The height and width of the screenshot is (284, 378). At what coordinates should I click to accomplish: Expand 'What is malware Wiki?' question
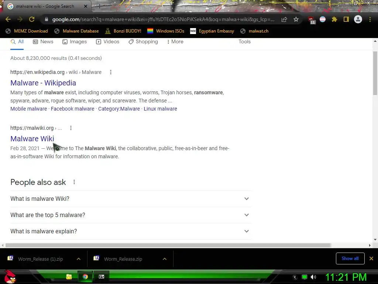(131, 199)
